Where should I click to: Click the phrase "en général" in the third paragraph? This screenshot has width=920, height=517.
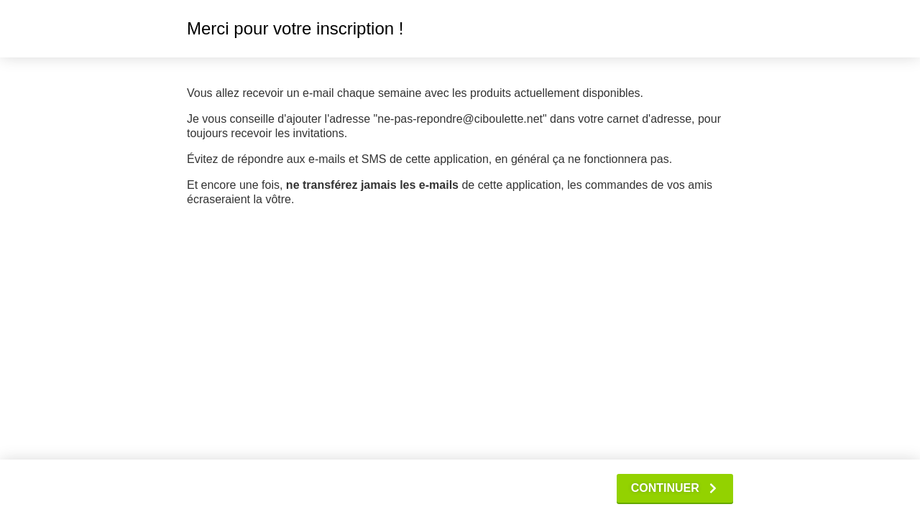(x=522, y=159)
